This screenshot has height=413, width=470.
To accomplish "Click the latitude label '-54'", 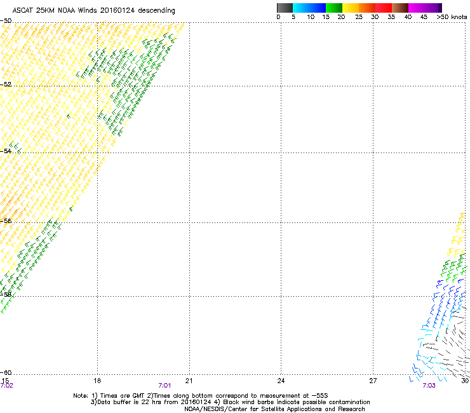I will (x=6, y=151).
